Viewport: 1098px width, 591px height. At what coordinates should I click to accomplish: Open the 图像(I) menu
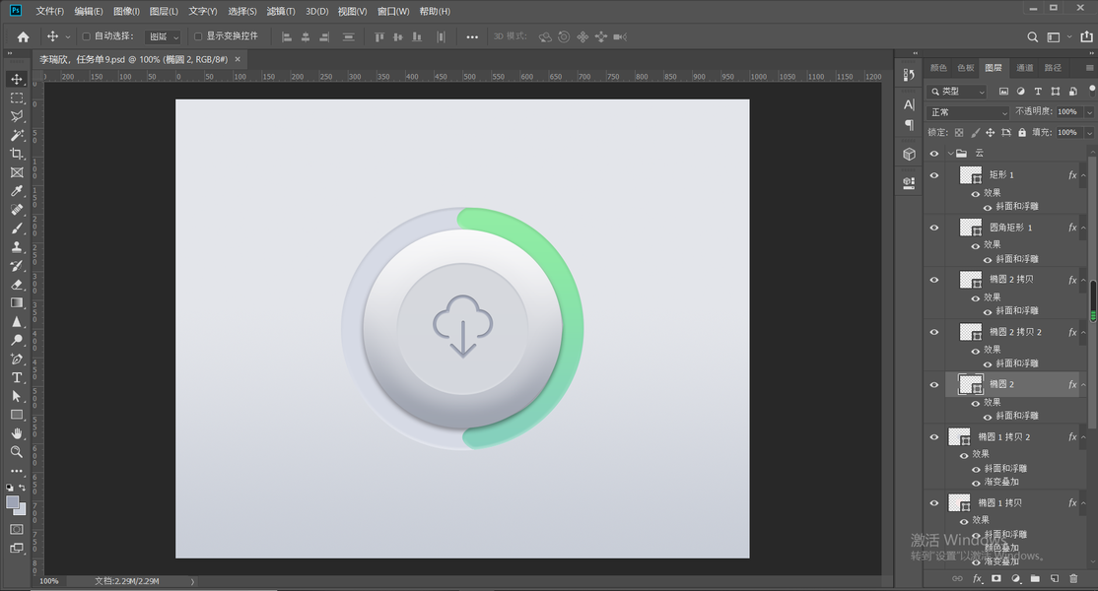127,11
